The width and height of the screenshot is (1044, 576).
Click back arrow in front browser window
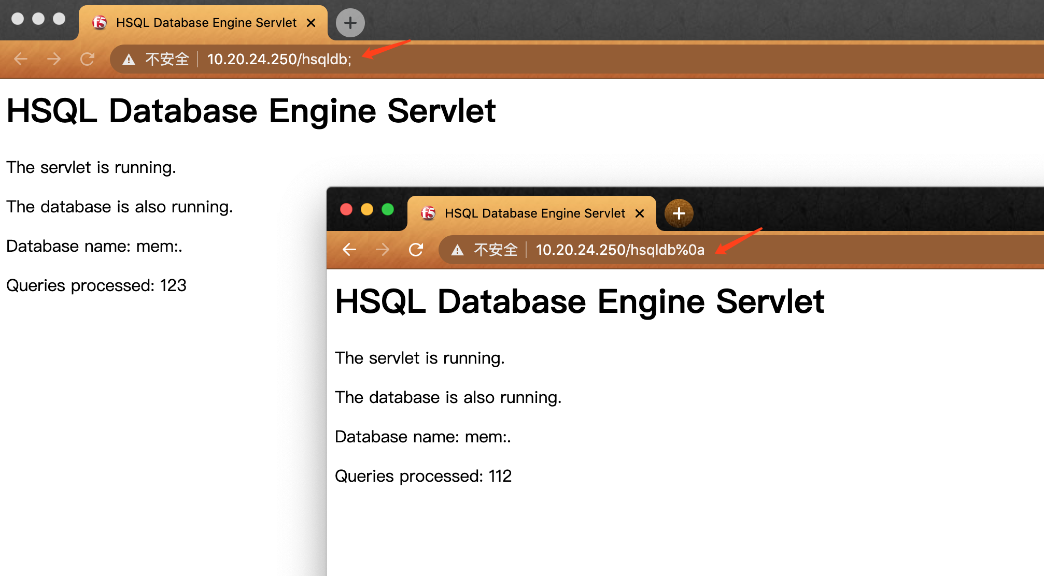point(349,250)
